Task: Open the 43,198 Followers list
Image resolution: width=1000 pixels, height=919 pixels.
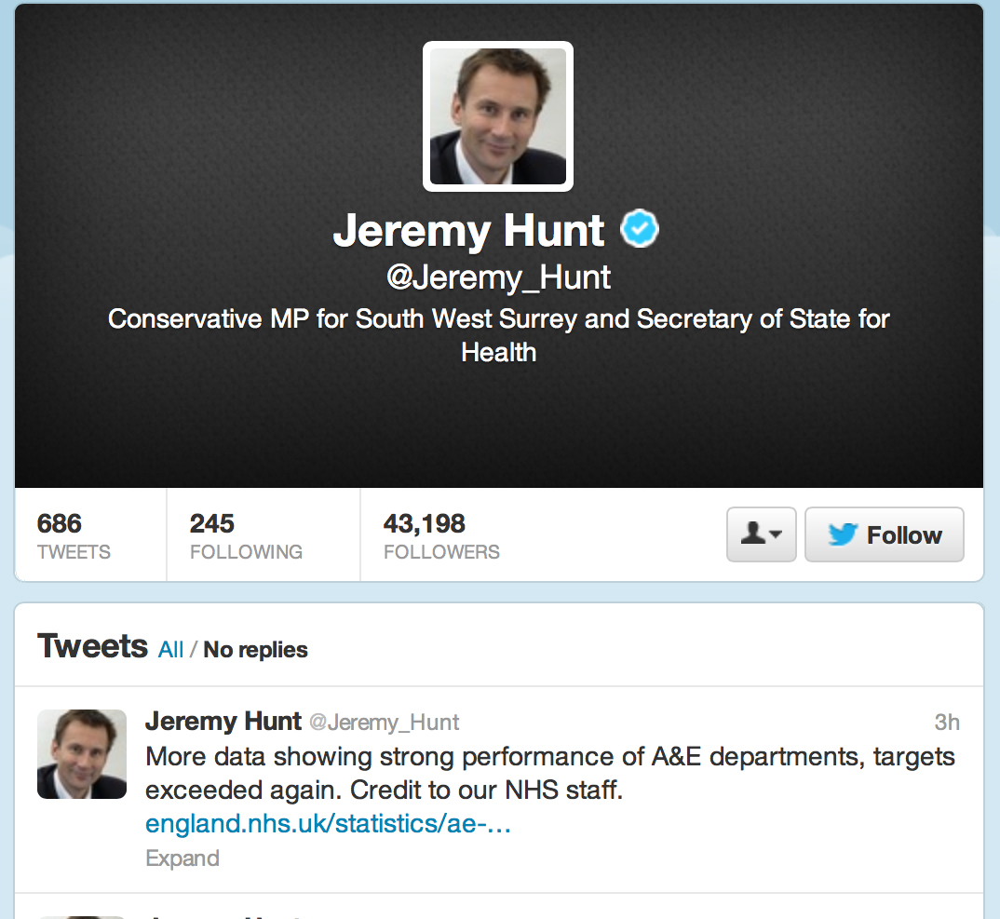Action: pyautogui.click(x=441, y=536)
